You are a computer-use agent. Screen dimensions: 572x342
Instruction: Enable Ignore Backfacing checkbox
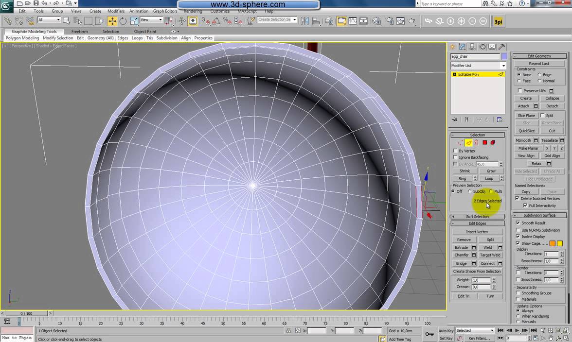pos(455,157)
